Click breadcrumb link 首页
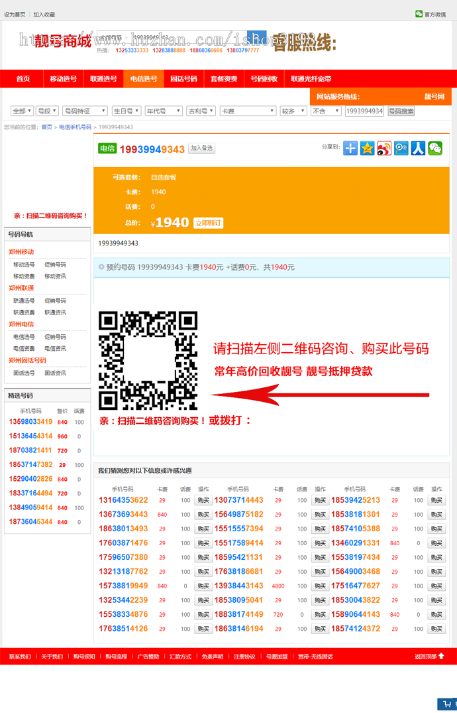The image size is (457, 713). [47, 127]
